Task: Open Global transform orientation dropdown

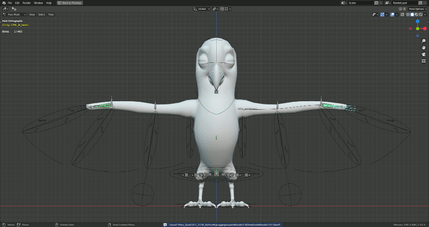Action: pyautogui.click(x=202, y=9)
